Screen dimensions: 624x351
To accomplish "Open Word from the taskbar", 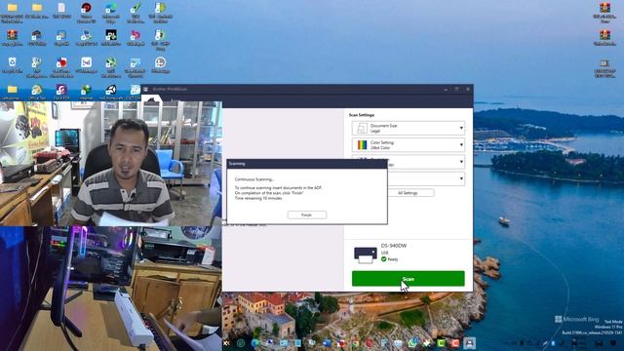I will (x=327, y=343).
